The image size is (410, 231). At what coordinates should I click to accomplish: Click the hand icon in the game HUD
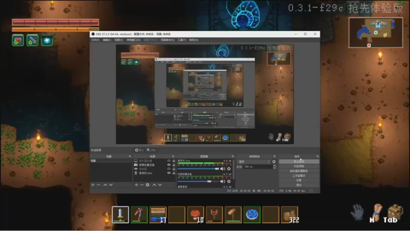[357, 212]
